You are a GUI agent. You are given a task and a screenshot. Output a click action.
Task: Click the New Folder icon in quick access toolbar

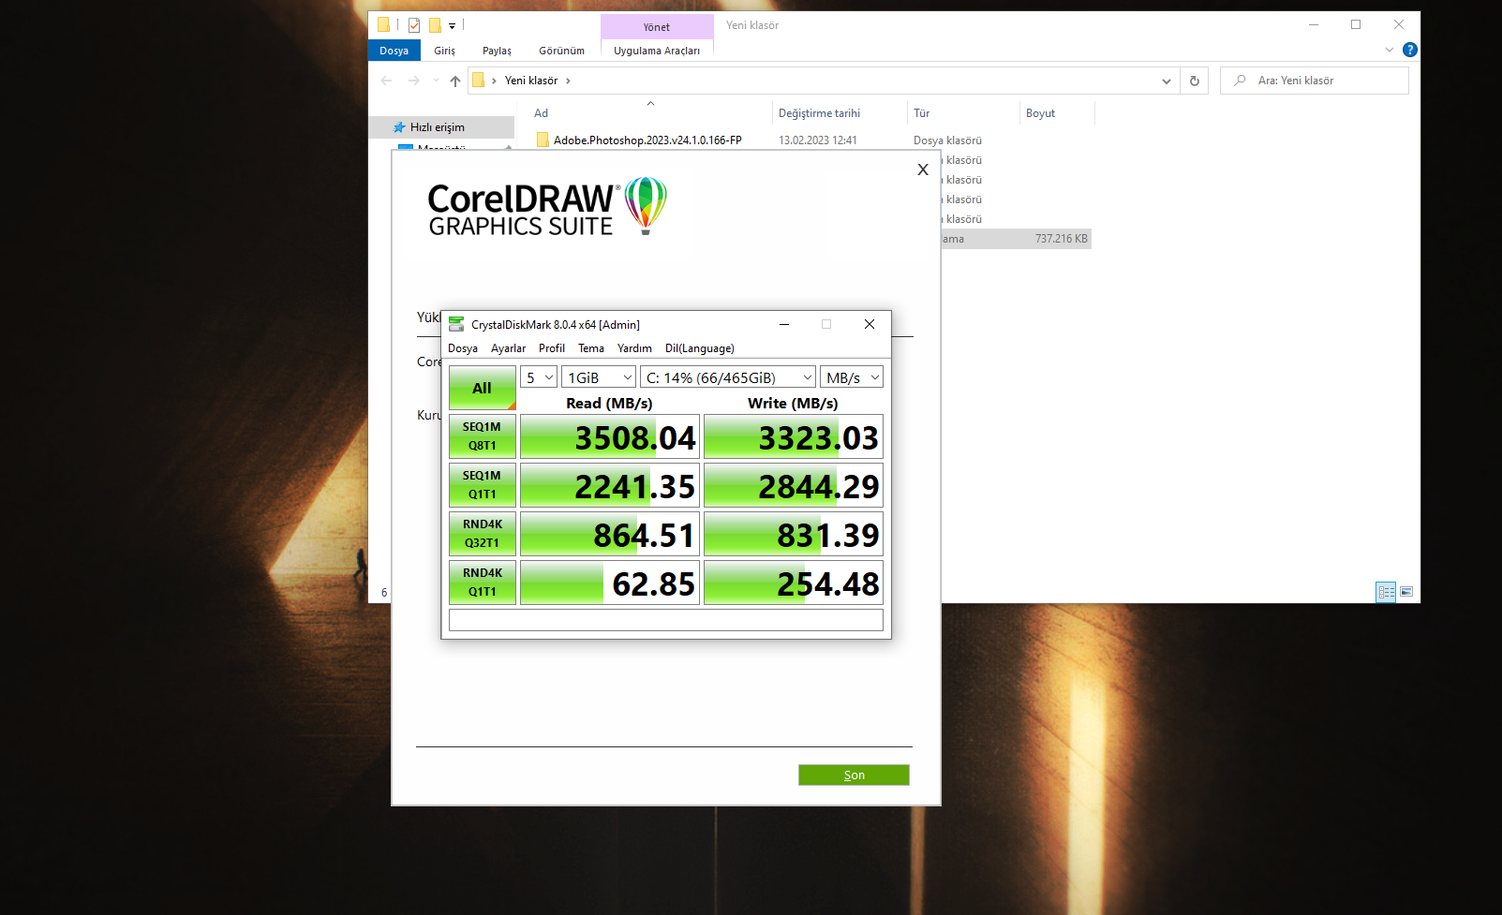(435, 25)
